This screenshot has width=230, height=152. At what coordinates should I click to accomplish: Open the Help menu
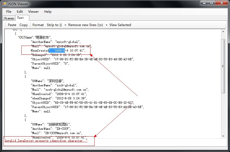tap(48, 12)
